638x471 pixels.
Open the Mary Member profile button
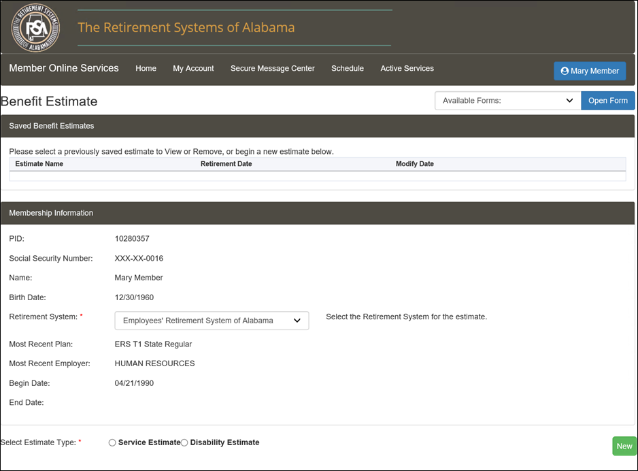590,71
